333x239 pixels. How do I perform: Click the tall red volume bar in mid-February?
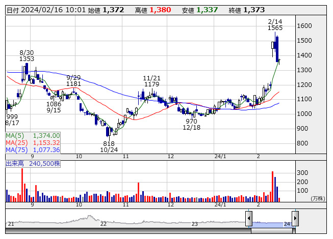click(272, 187)
